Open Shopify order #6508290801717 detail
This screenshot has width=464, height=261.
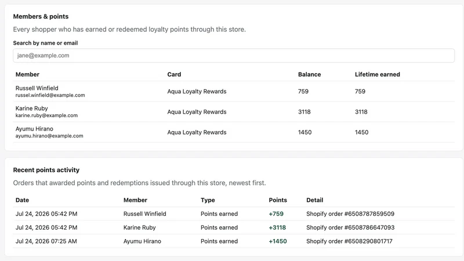tap(349, 241)
